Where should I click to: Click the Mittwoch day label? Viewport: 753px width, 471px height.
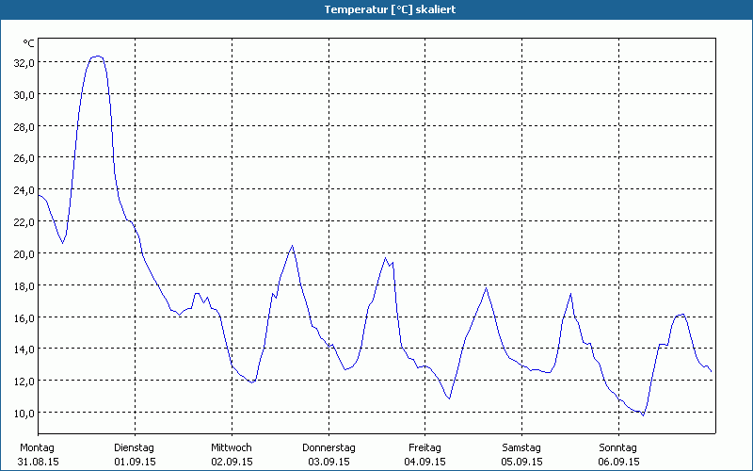tap(231, 447)
